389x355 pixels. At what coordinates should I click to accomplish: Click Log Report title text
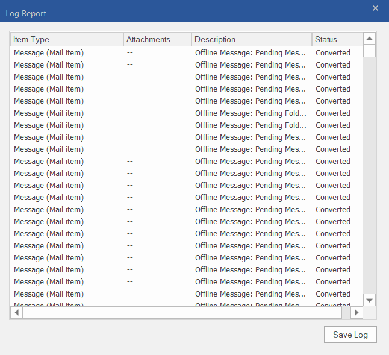pyautogui.click(x=26, y=13)
